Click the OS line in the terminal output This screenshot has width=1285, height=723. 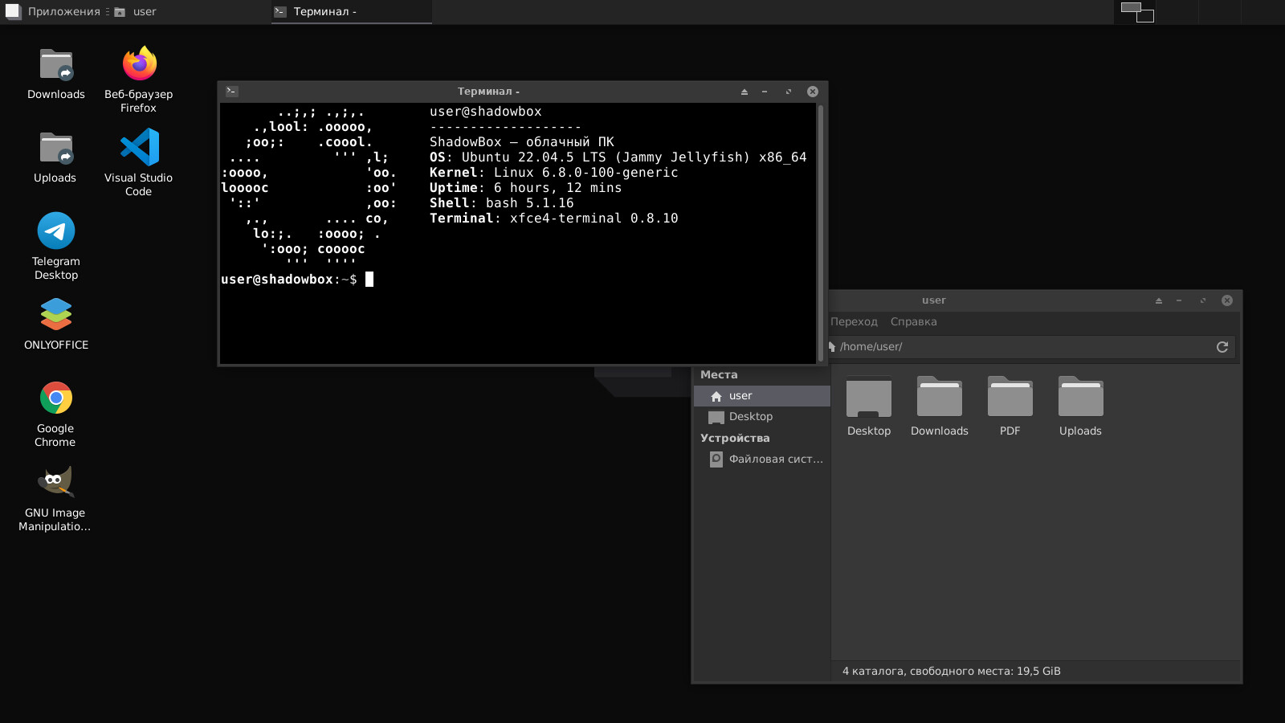pyautogui.click(x=618, y=157)
